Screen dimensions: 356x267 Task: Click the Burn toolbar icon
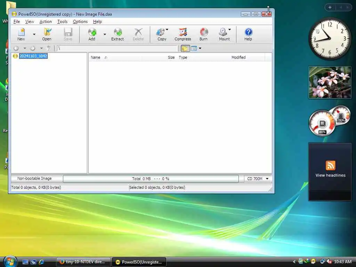click(x=203, y=34)
